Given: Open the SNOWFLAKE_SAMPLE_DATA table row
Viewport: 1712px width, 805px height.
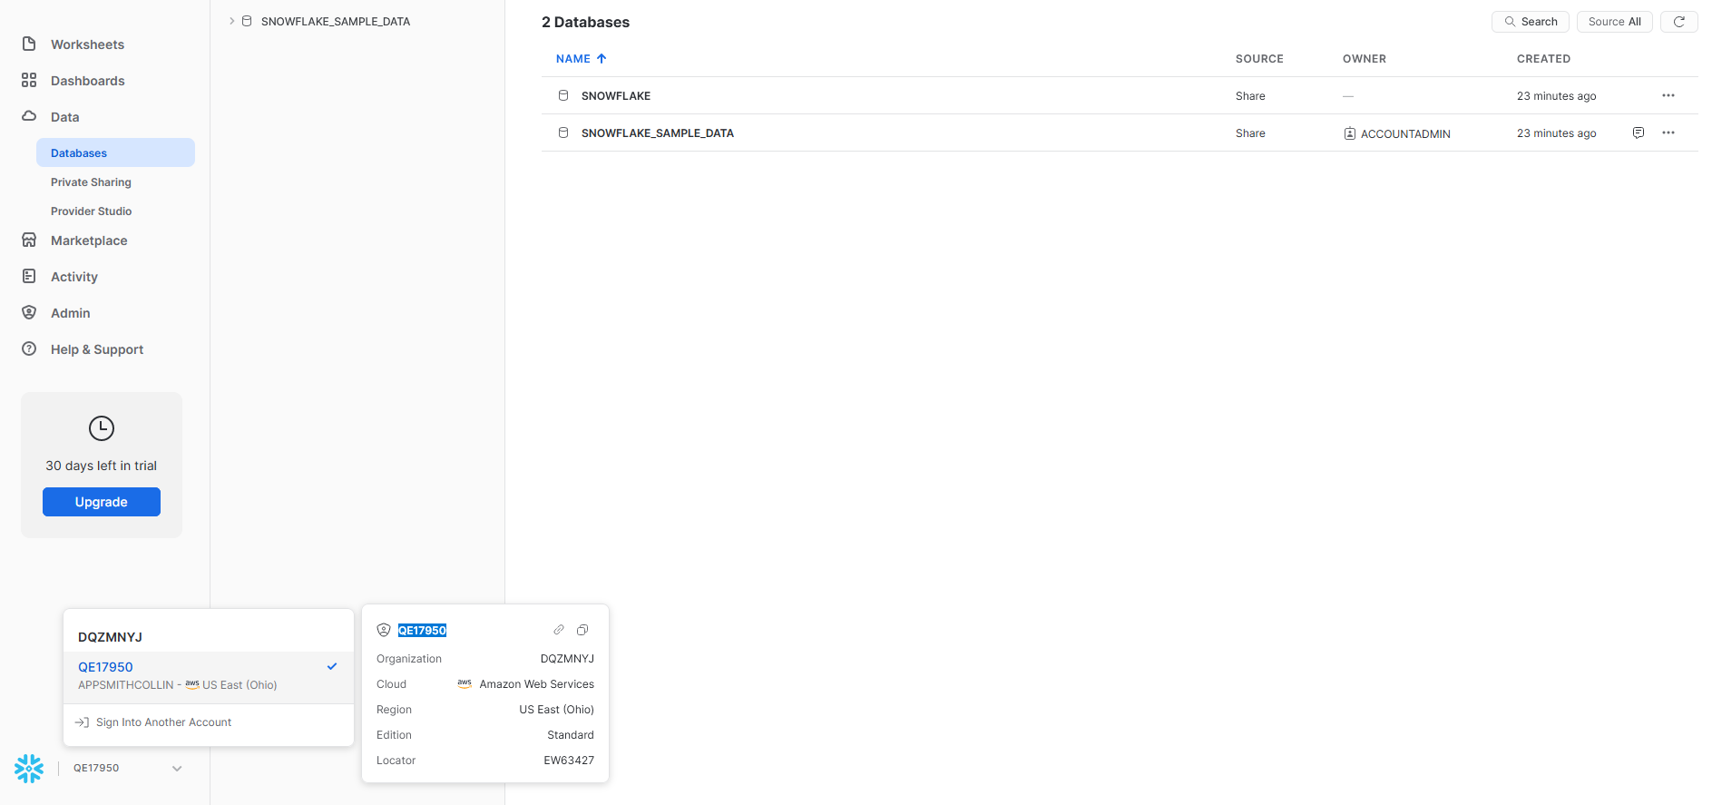Looking at the screenshot, I should click(x=1120, y=133).
